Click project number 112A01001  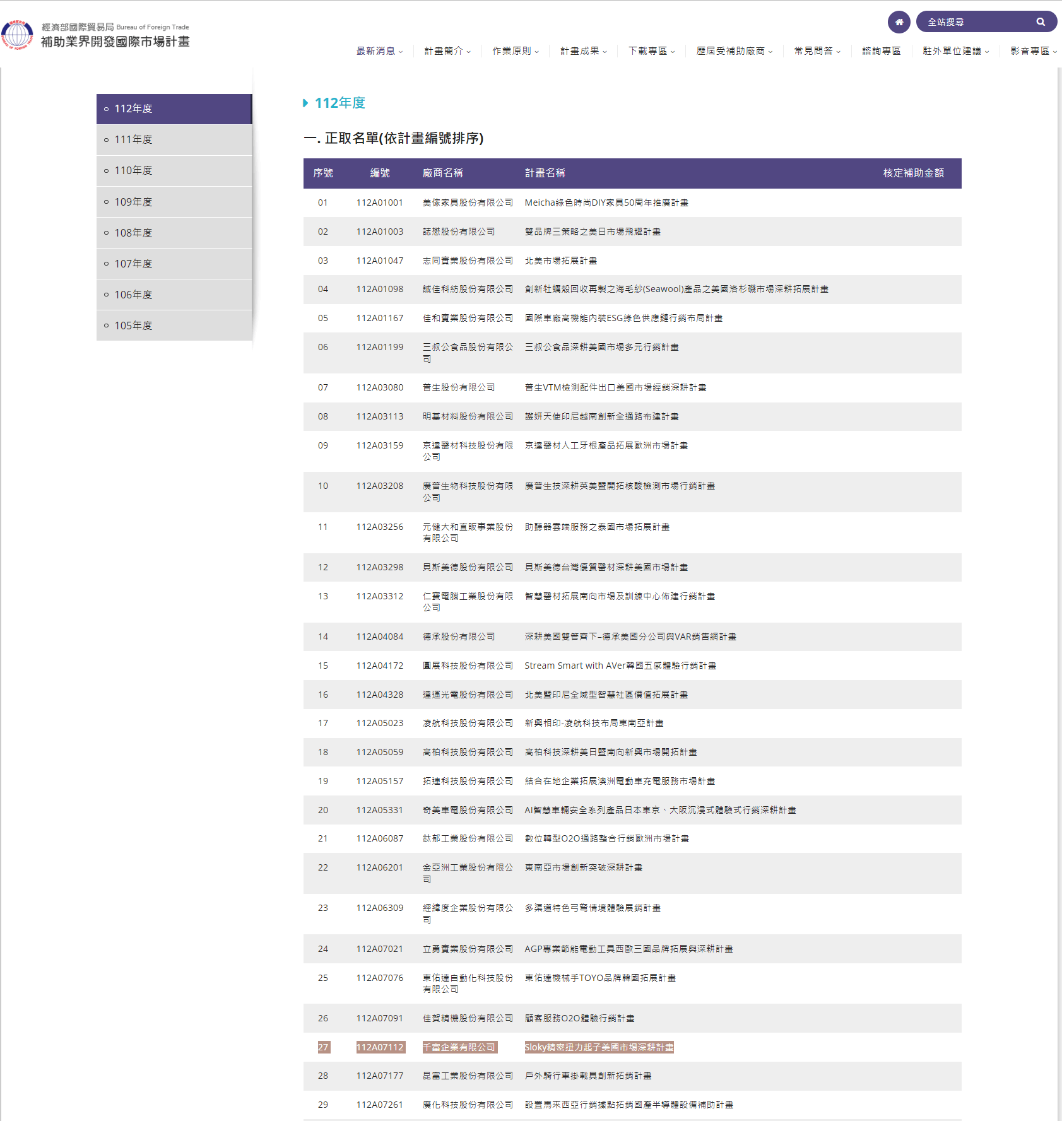(x=380, y=202)
